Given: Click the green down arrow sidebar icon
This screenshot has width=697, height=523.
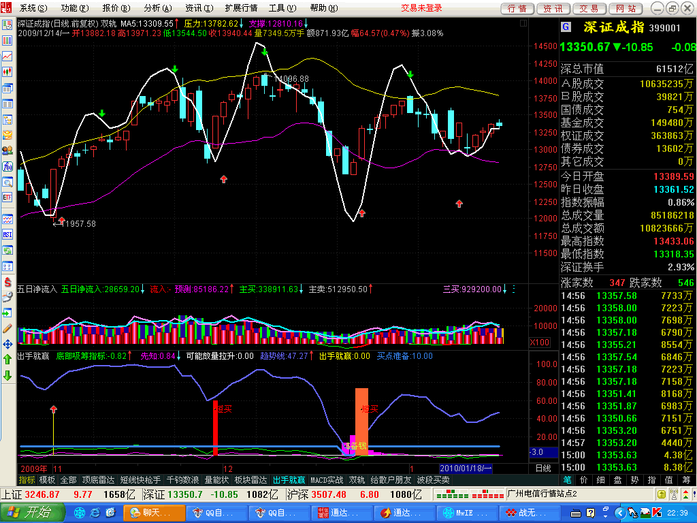Looking at the screenshot, I should 7,375.
